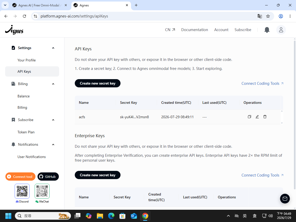Copy the acfs secret key
The image size is (296, 222).
[249, 117]
